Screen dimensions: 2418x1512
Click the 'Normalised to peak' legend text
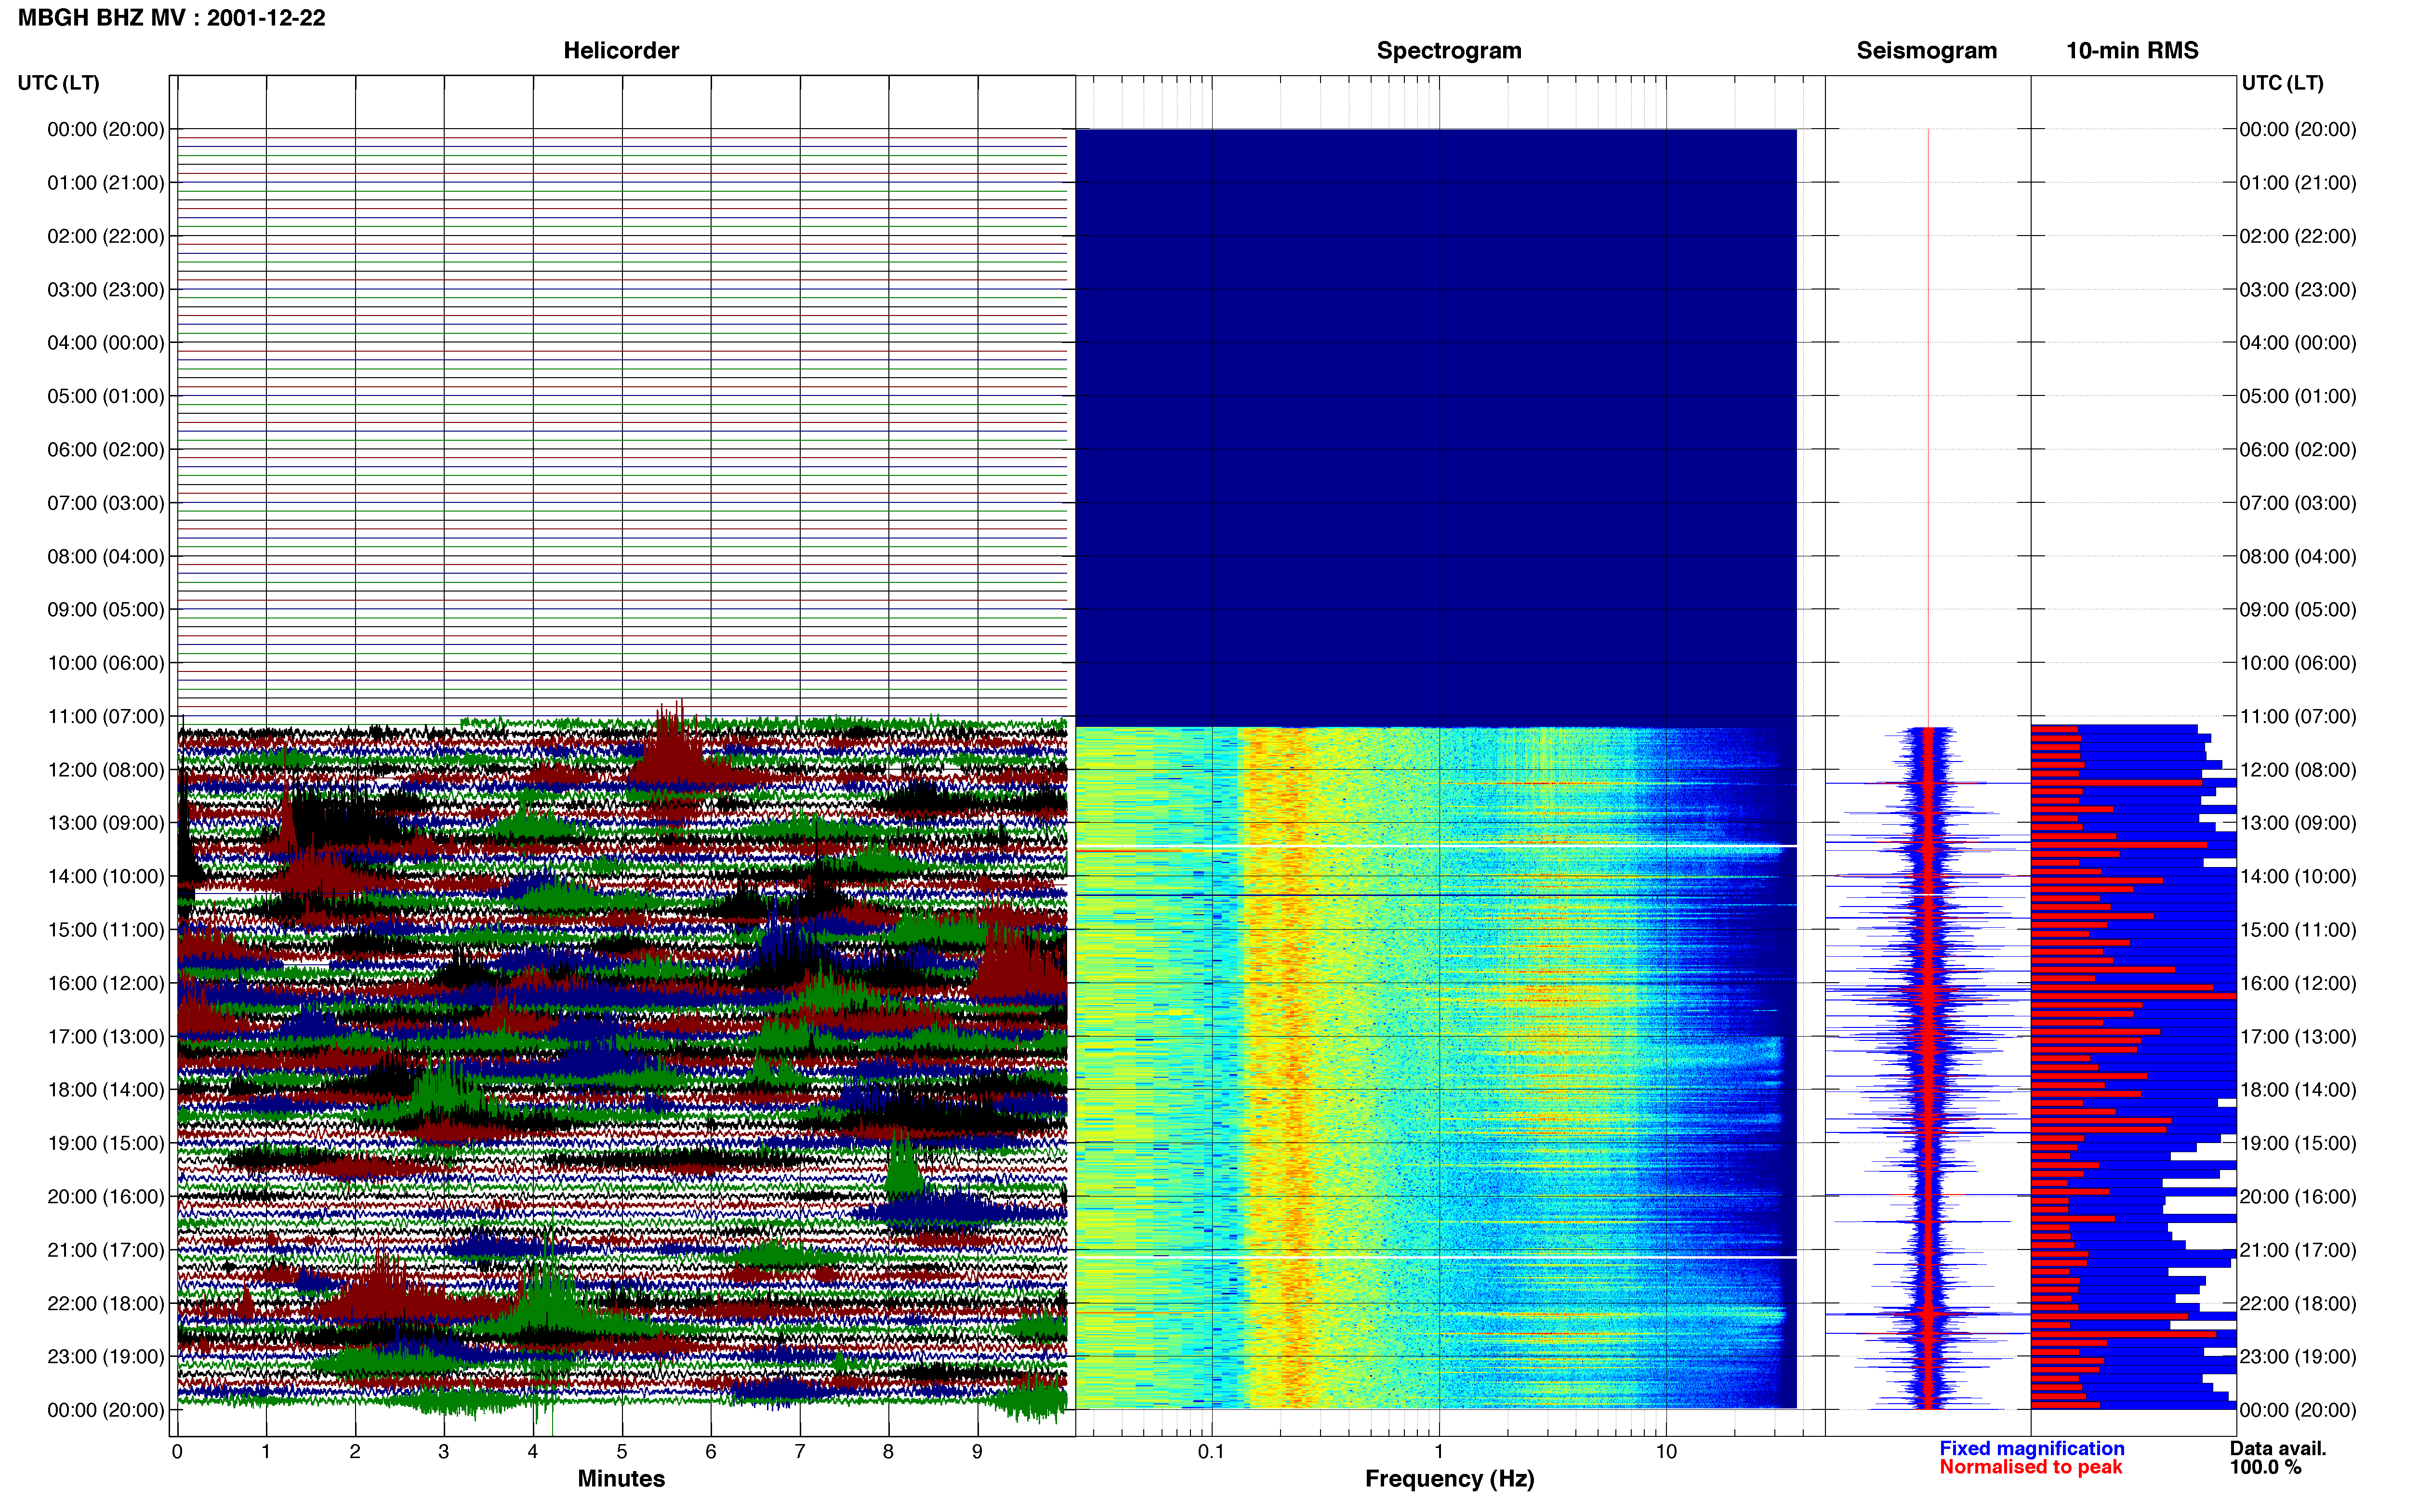point(2031,1467)
